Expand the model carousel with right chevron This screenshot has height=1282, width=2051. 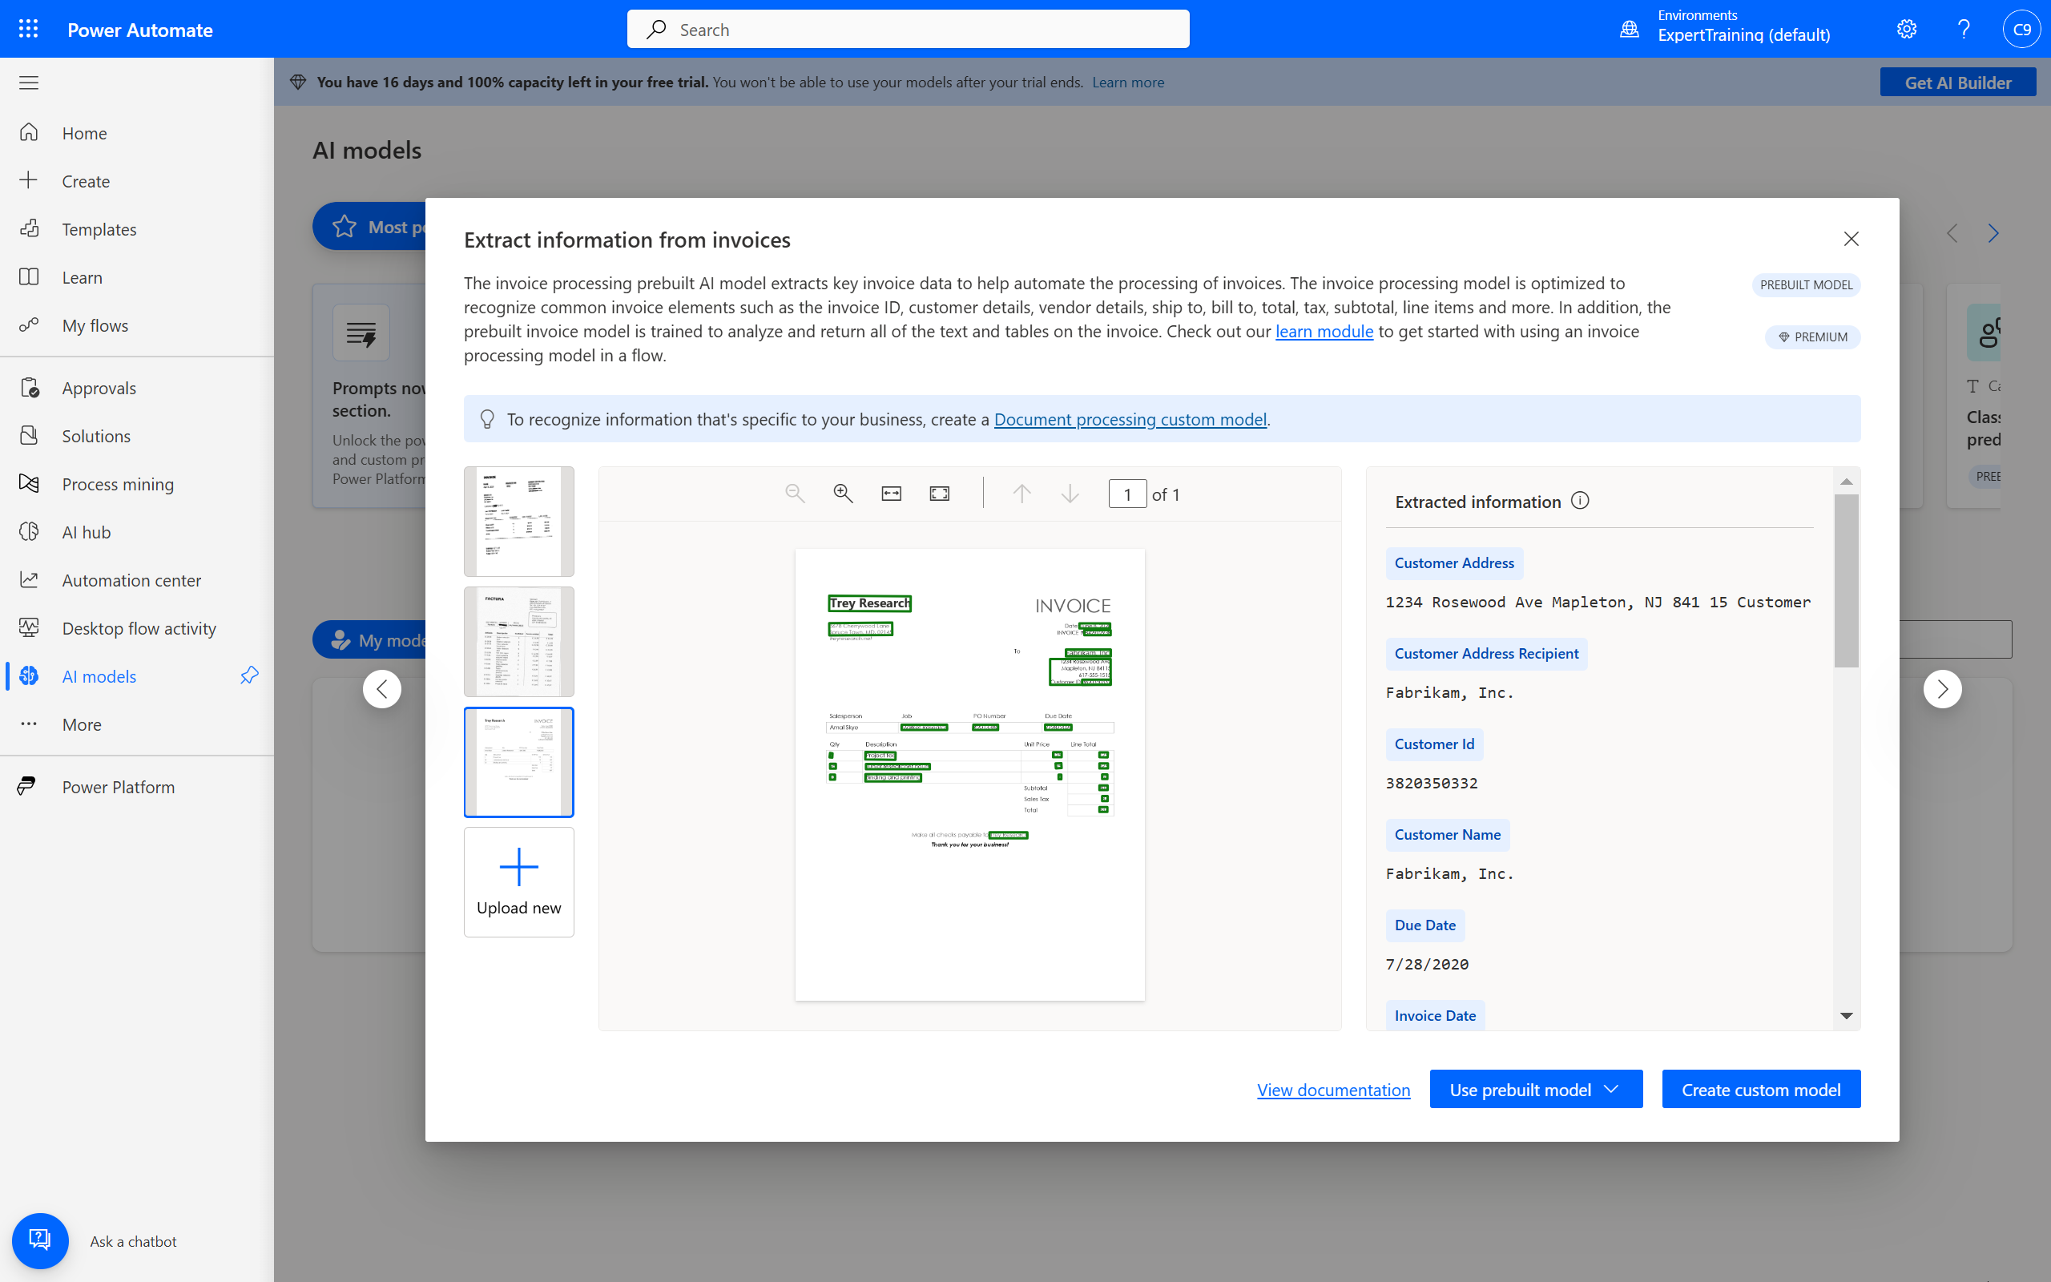(1943, 689)
